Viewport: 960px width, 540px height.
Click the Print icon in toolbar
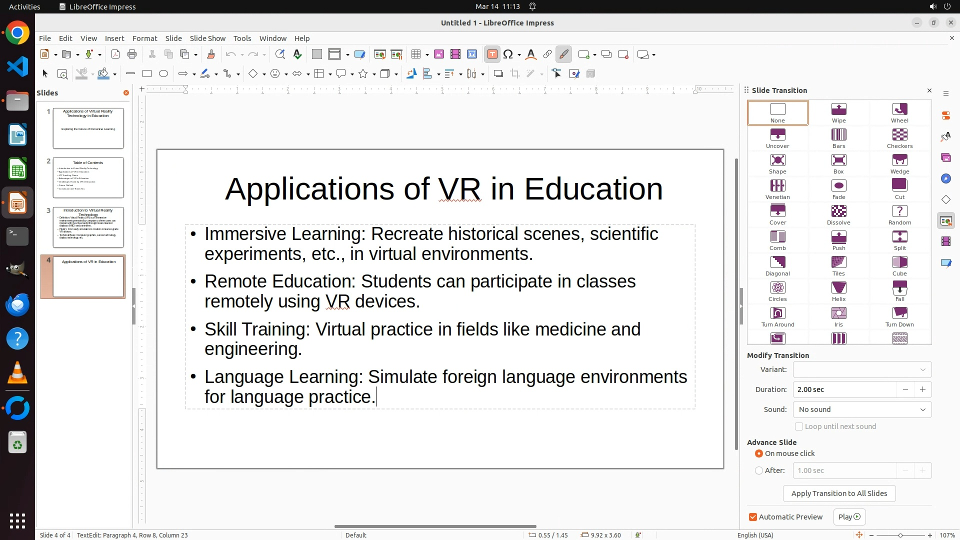tap(132, 54)
